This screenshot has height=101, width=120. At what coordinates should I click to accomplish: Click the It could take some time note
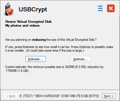click(x=55, y=51)
